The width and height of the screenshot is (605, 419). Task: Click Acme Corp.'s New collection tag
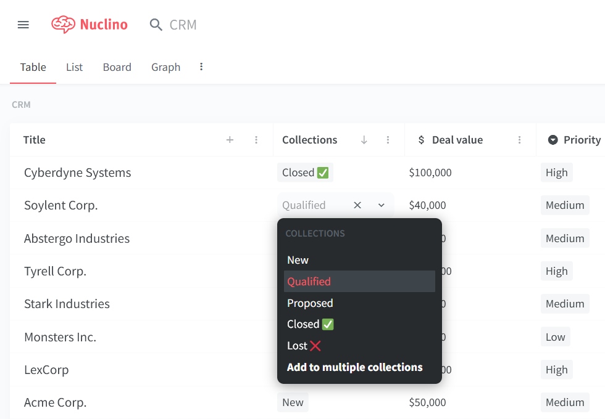(x=293, y=402)
